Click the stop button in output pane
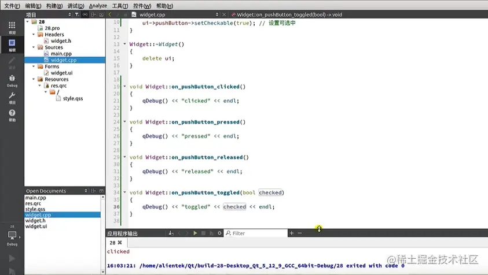This screenshot has height=275, width=488. point(203,233)
